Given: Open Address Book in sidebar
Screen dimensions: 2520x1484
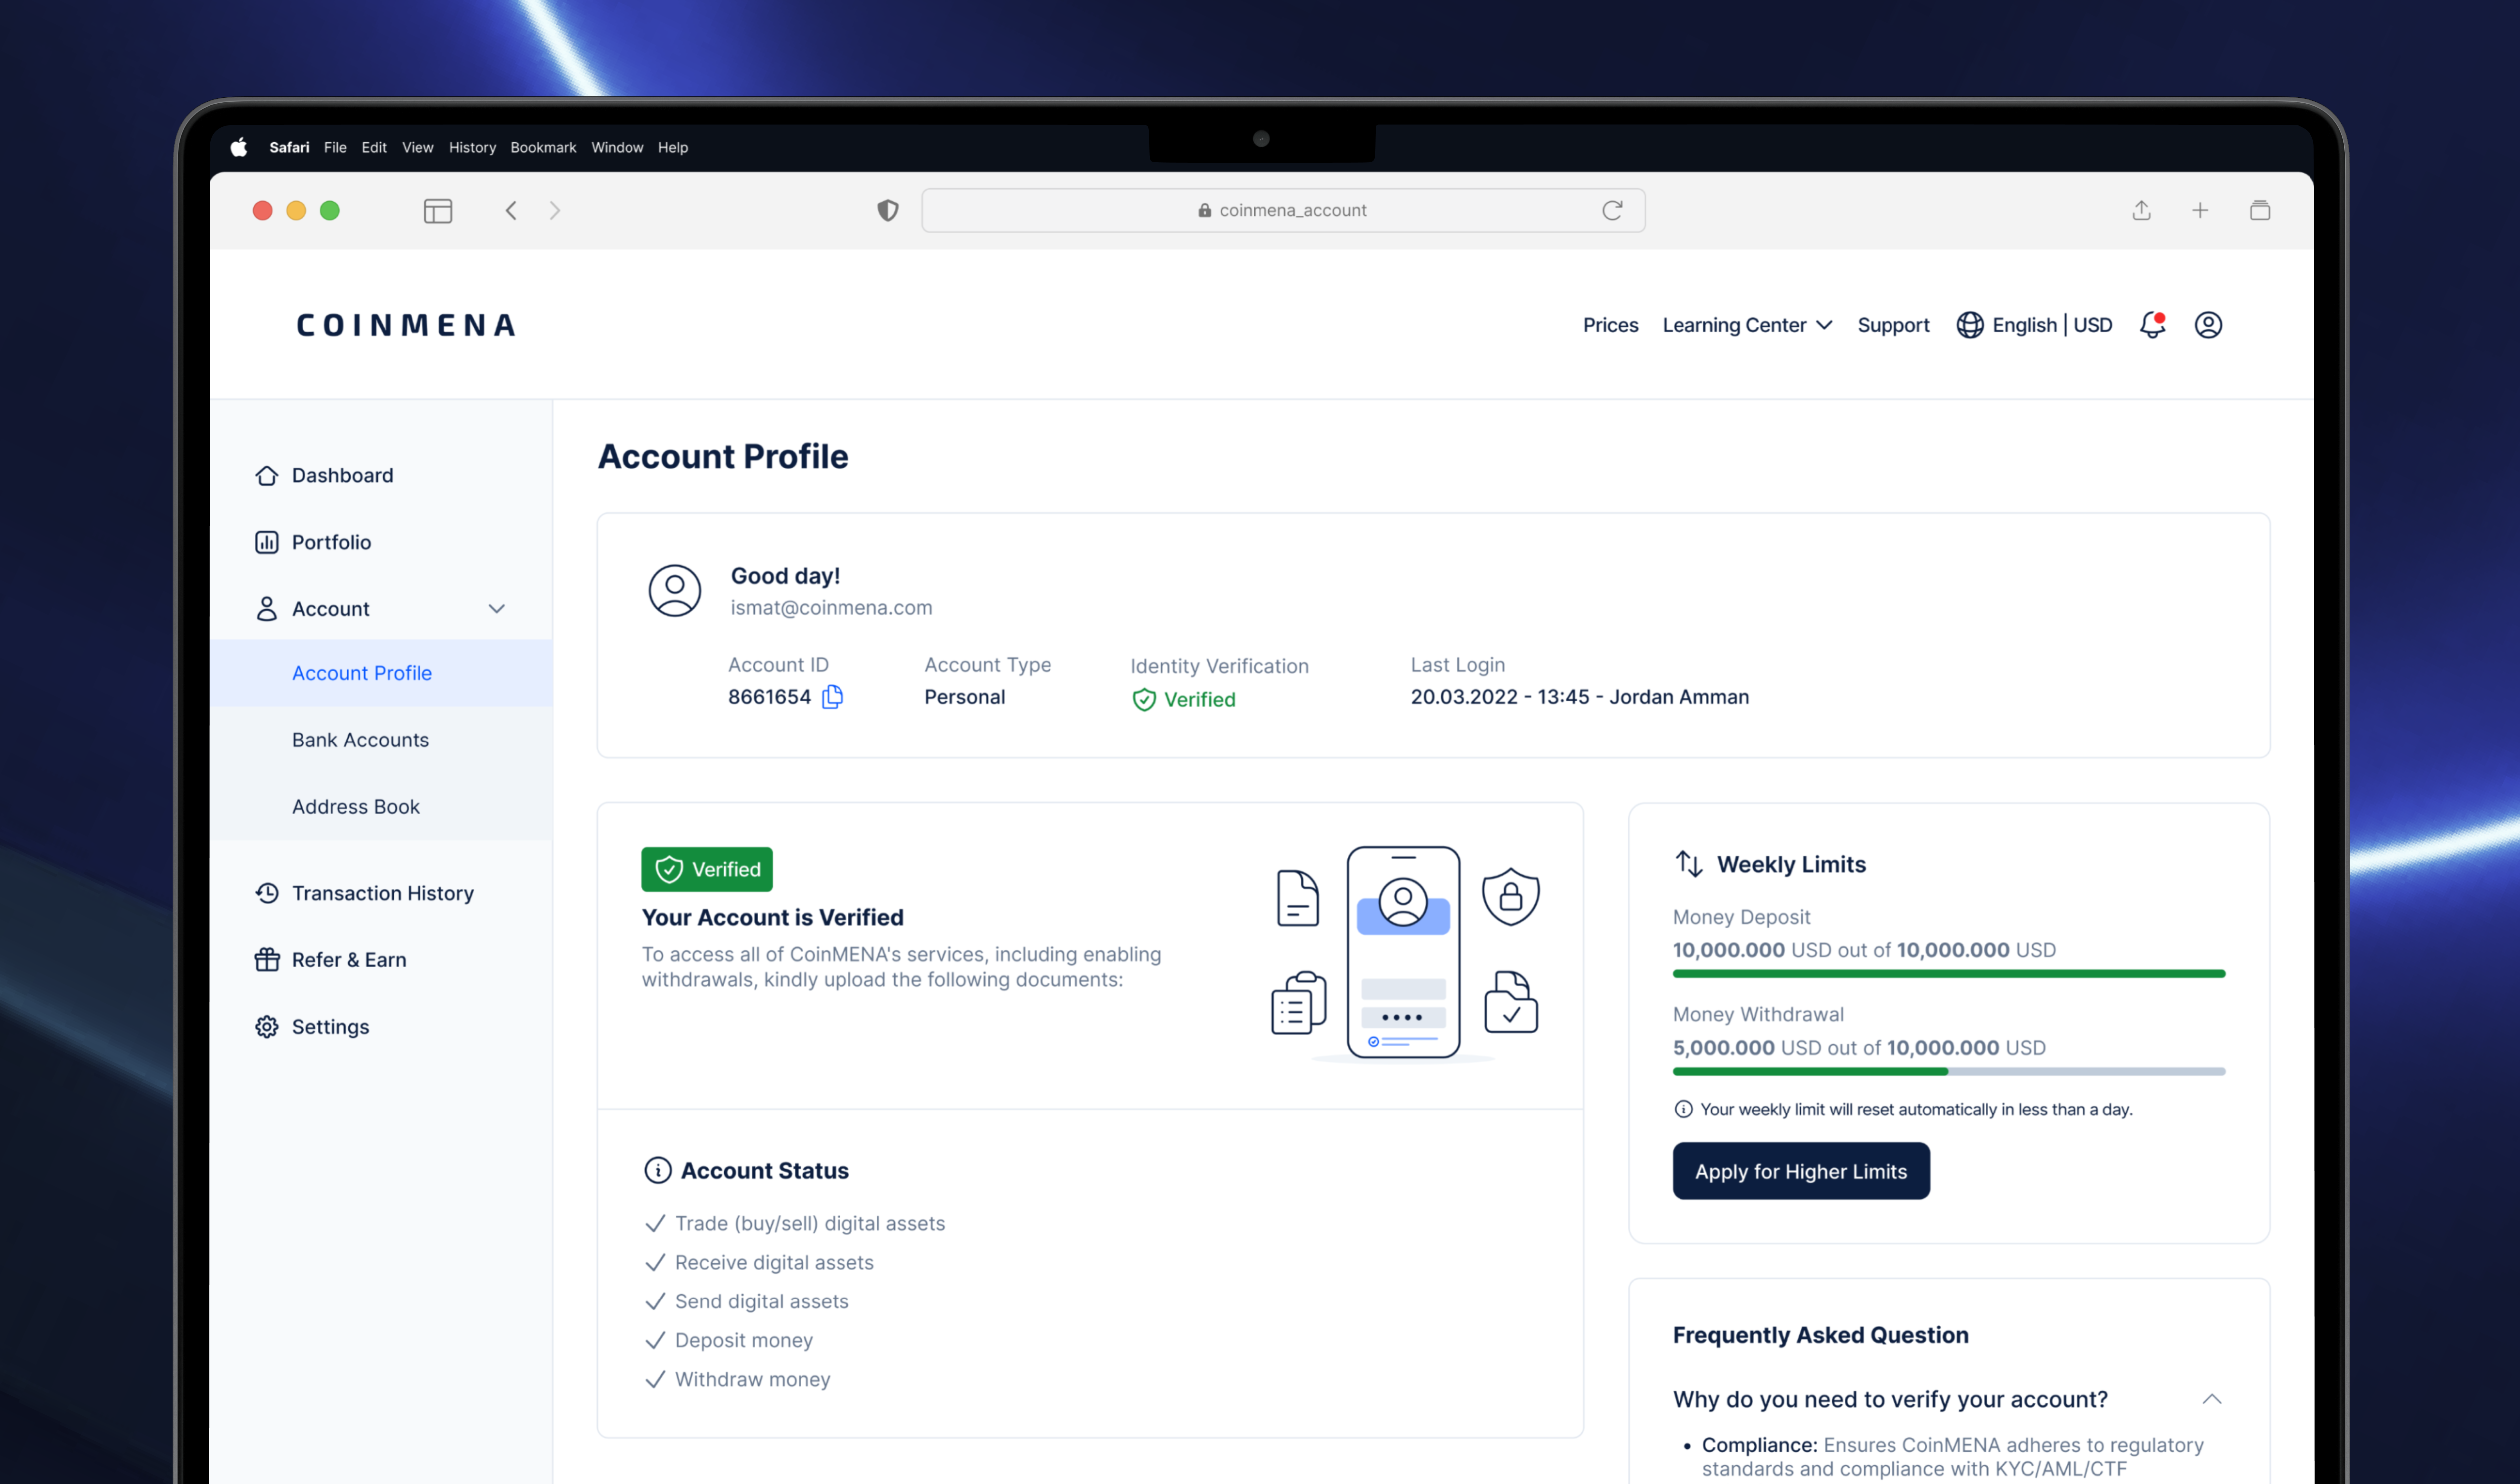Looking at the screenshot, I should point(381,807).
